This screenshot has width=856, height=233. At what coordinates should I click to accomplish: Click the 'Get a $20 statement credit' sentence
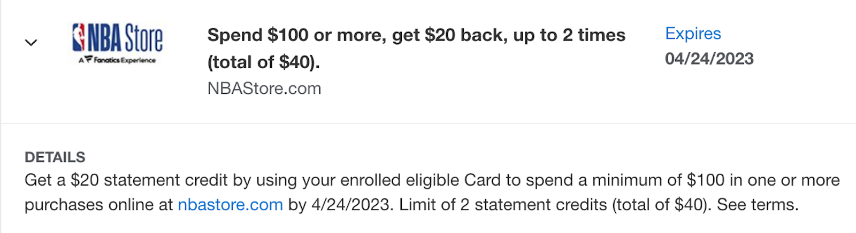[x=126, y=180]
